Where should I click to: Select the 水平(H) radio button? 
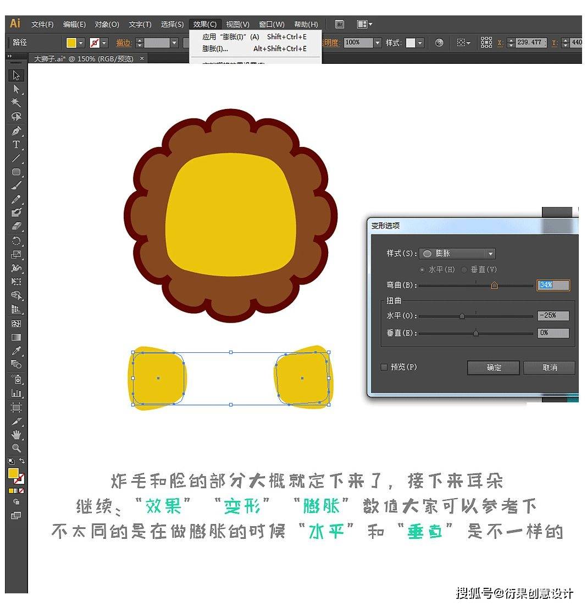422,270
